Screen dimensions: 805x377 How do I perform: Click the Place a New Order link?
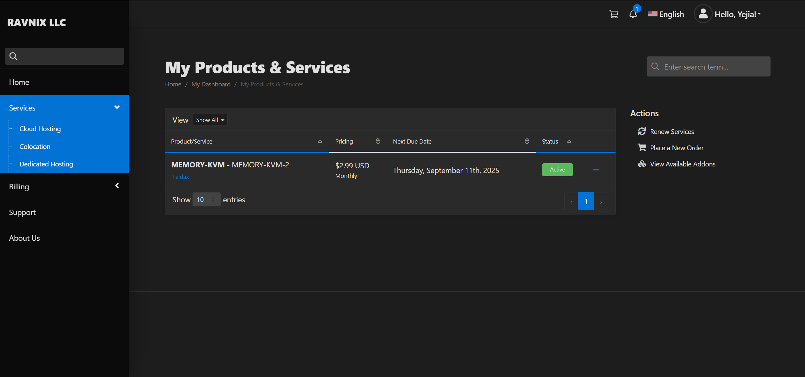(x=677, y=148)
